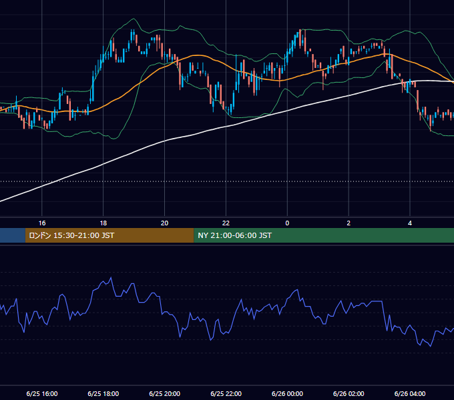Select the NY 21:00-06:00 JST session bar
Image resolution: width=454 pixels, height=400 pixels.
(324, 235)
